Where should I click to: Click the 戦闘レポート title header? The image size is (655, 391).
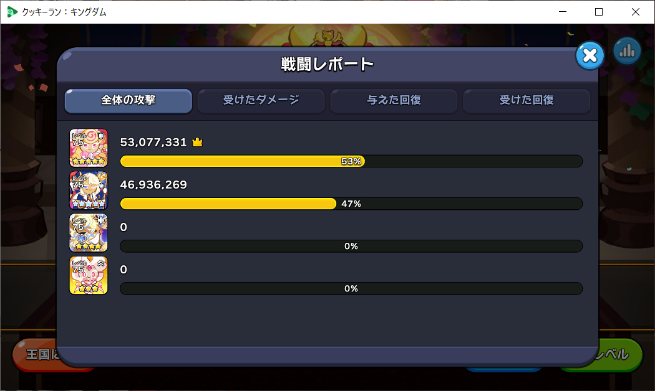[327, 64]
